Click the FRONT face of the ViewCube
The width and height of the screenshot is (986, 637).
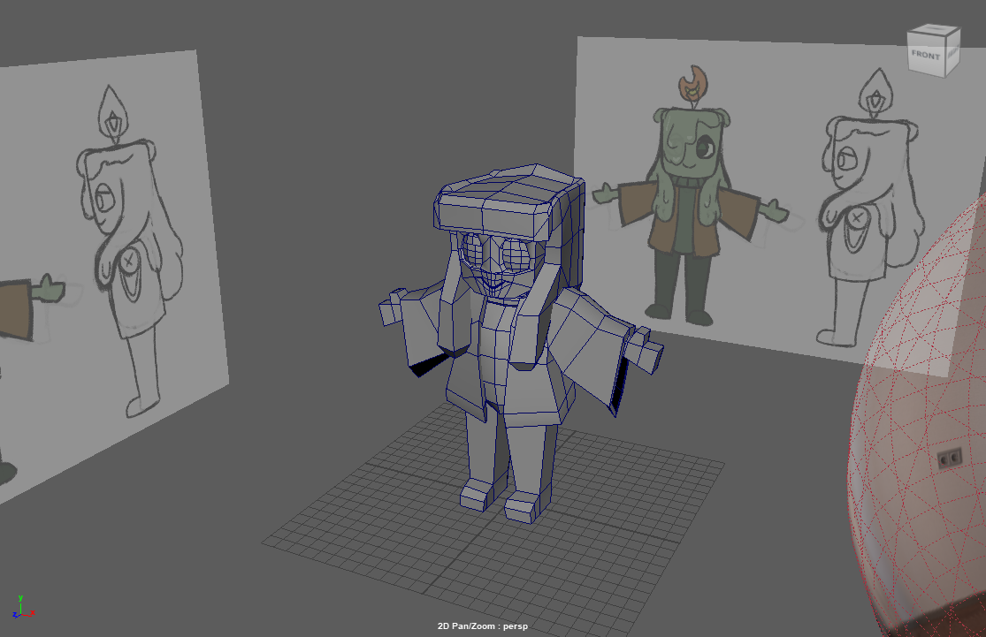click(926, 56)
